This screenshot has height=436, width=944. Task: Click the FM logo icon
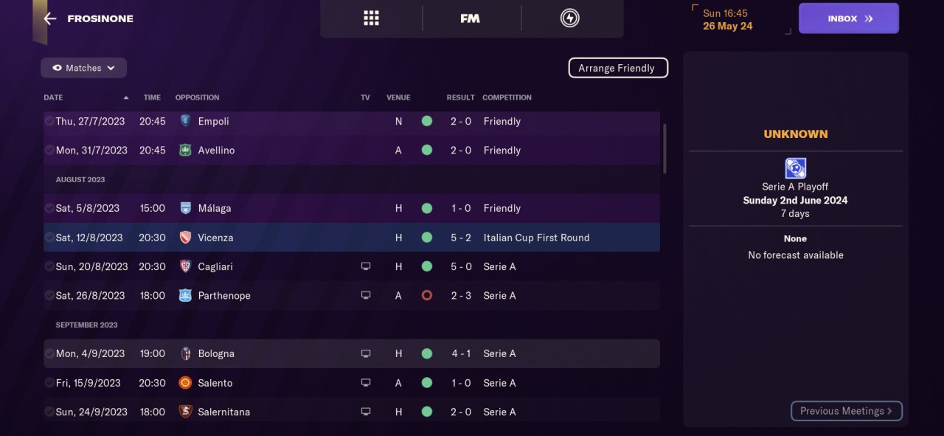tap(470, 18)
